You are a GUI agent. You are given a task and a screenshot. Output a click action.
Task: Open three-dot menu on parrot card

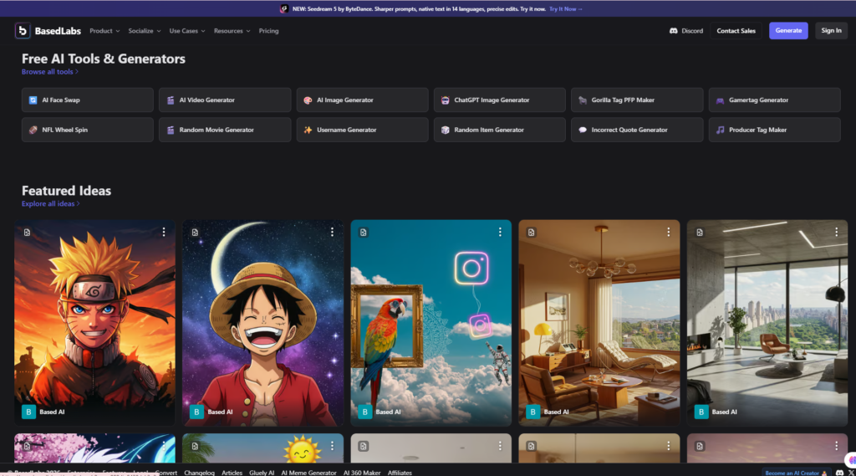500,233
